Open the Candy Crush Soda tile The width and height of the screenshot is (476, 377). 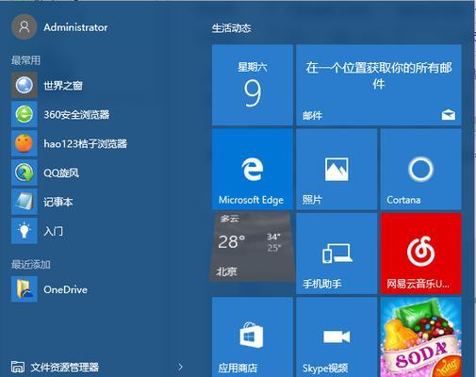(x=421, y=337)
